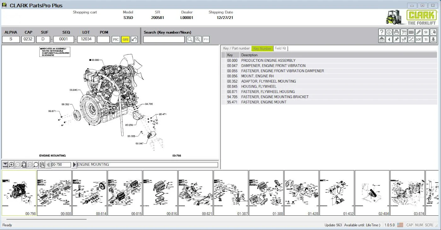This screenshot has height=230, width=441.
Task: Open thumbnail 02-484
Action: tap(372, 193)
